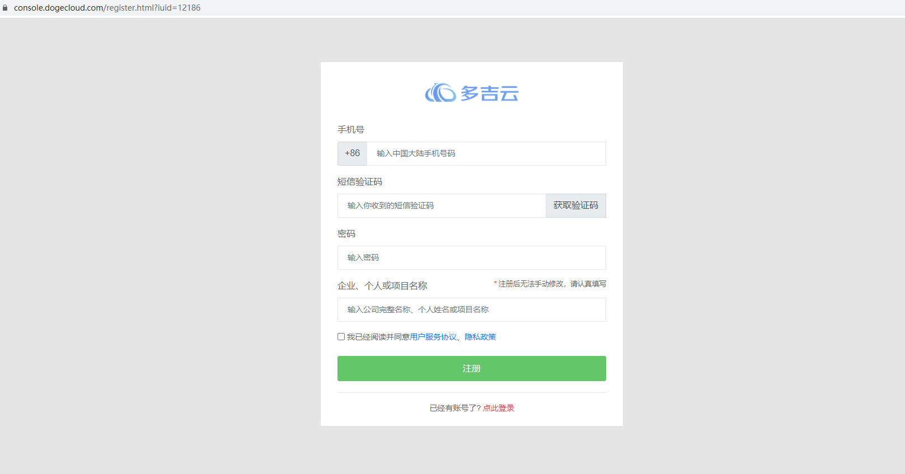Click the 我已经阅读并同意 checkbox label text
The width and height of the screenshot is (905, 474).
point(378,337)
